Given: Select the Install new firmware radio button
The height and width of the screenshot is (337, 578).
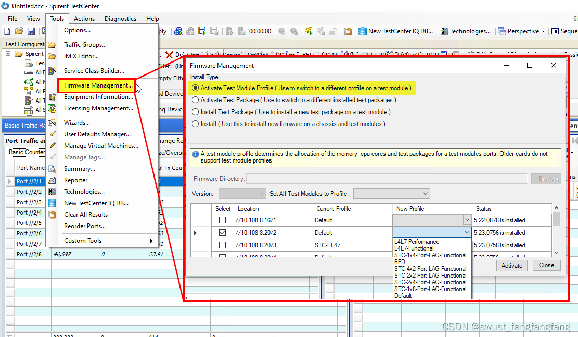Looking at the screenshot, I should point(196,124).
